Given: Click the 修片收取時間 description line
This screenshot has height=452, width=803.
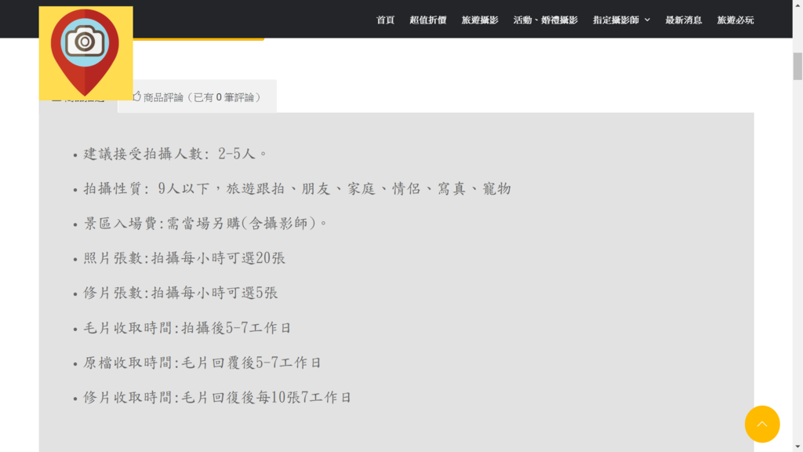Looking at the screenshot, I should click(x=217, y=398).
